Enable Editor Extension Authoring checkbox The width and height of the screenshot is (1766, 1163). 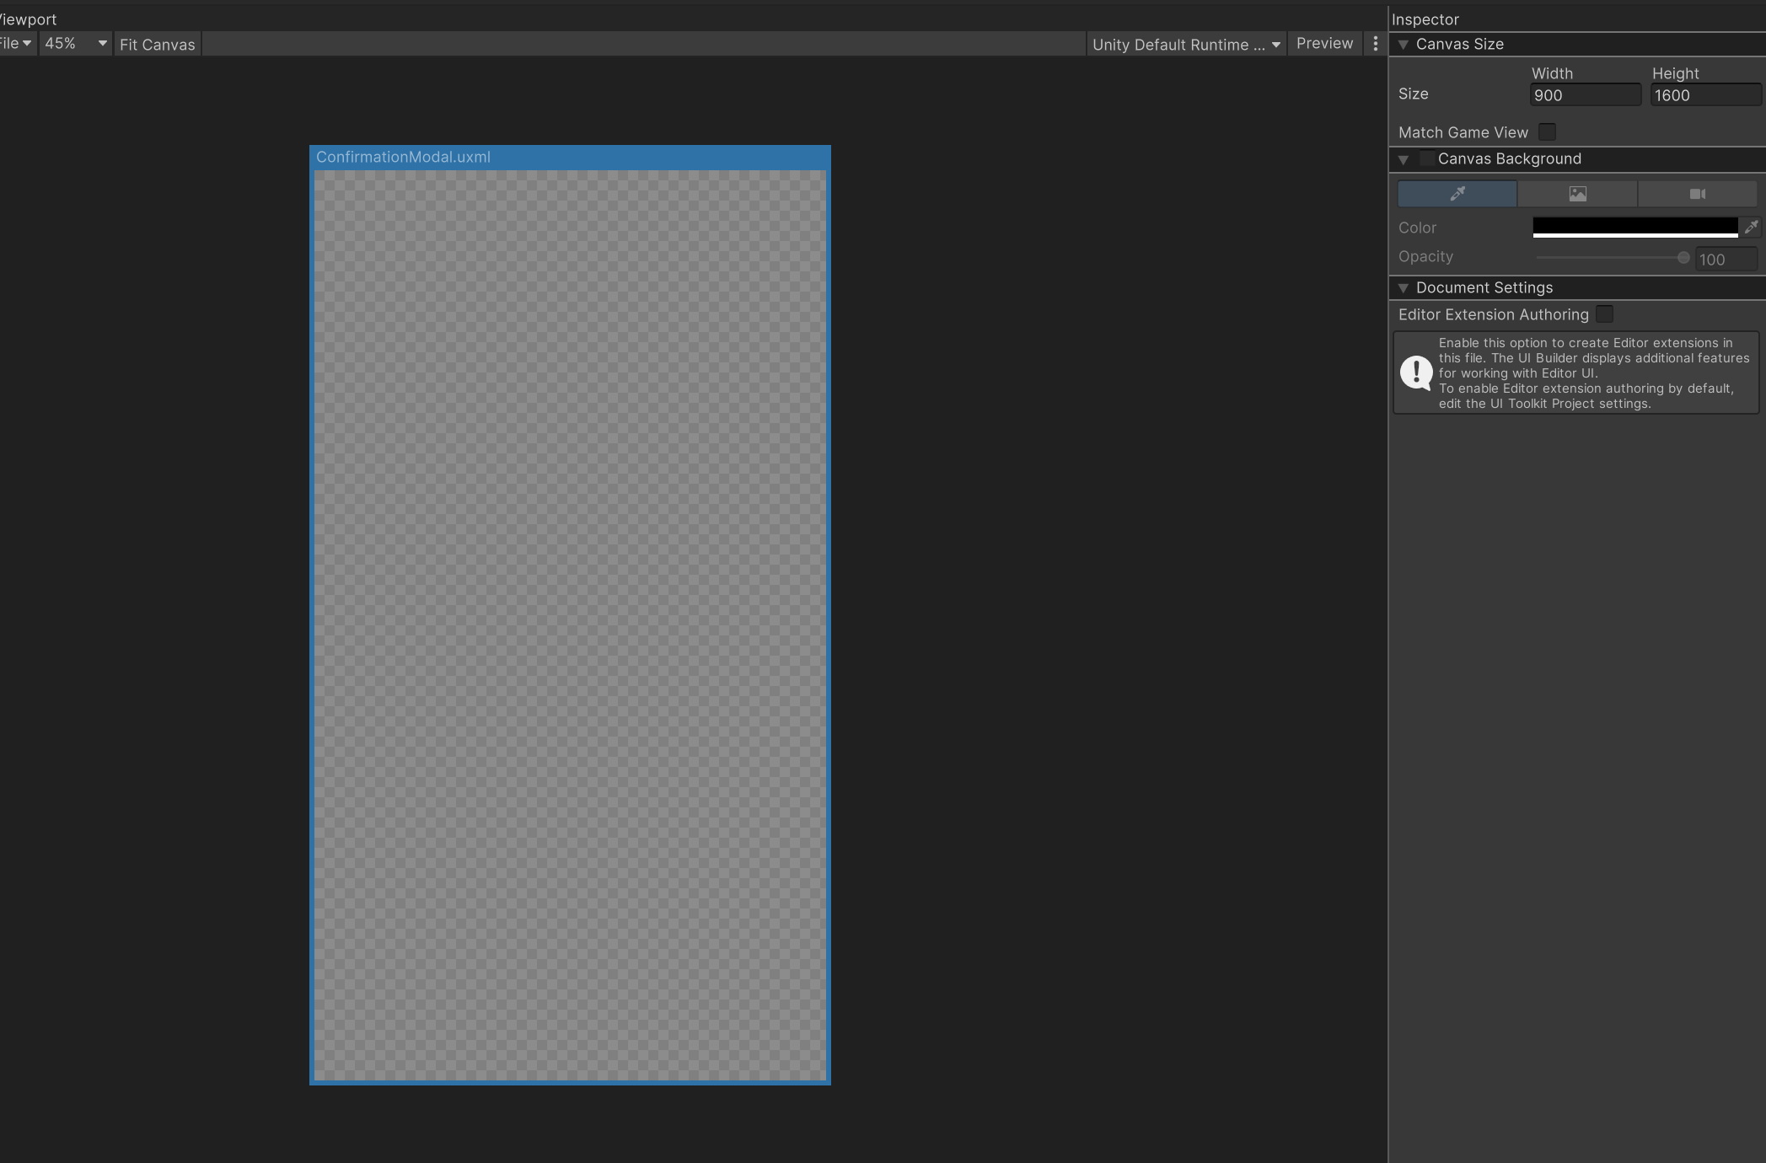click(1604, 314)
